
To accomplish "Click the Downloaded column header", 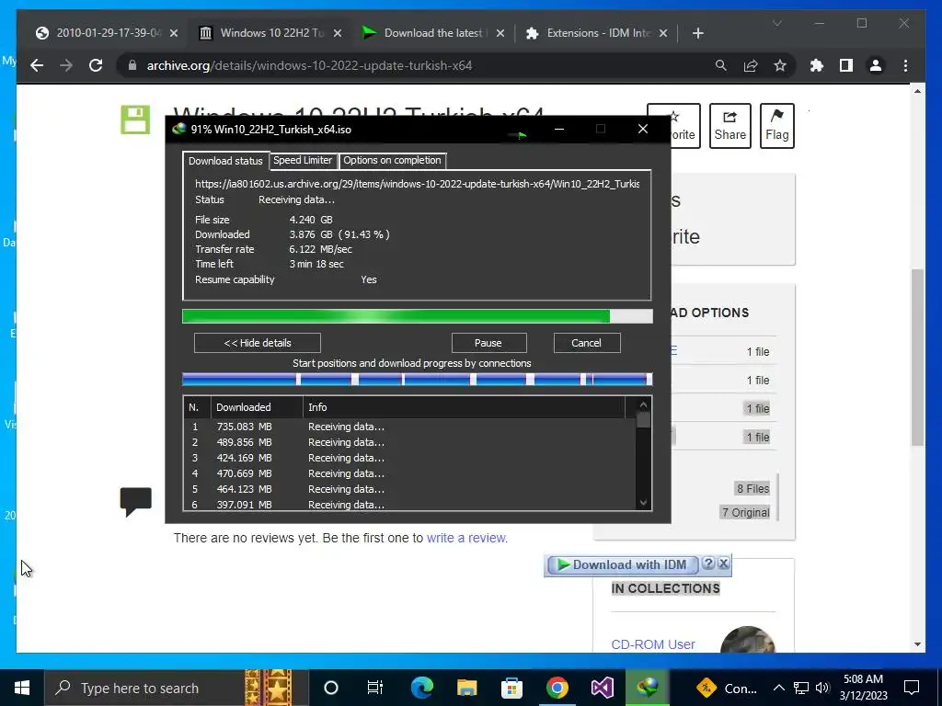I will point(256,407).
